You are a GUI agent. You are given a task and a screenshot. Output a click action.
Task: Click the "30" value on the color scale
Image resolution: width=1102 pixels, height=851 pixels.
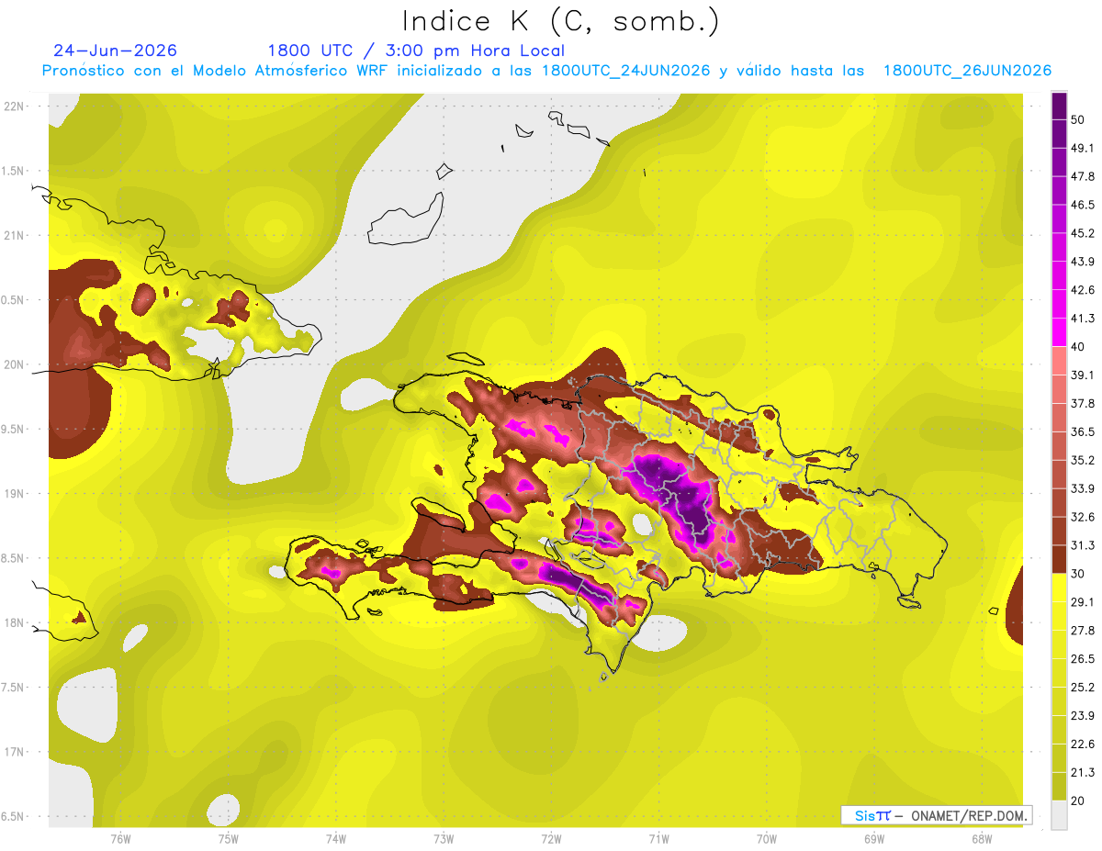pos(1078,574)
